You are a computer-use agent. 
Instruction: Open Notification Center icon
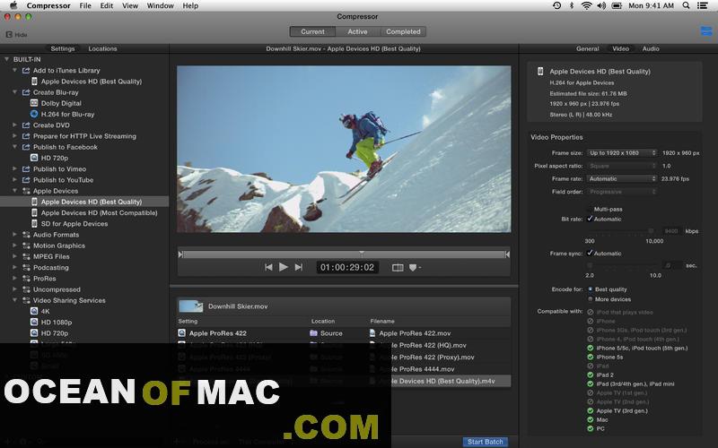click(x=703, y=5)
